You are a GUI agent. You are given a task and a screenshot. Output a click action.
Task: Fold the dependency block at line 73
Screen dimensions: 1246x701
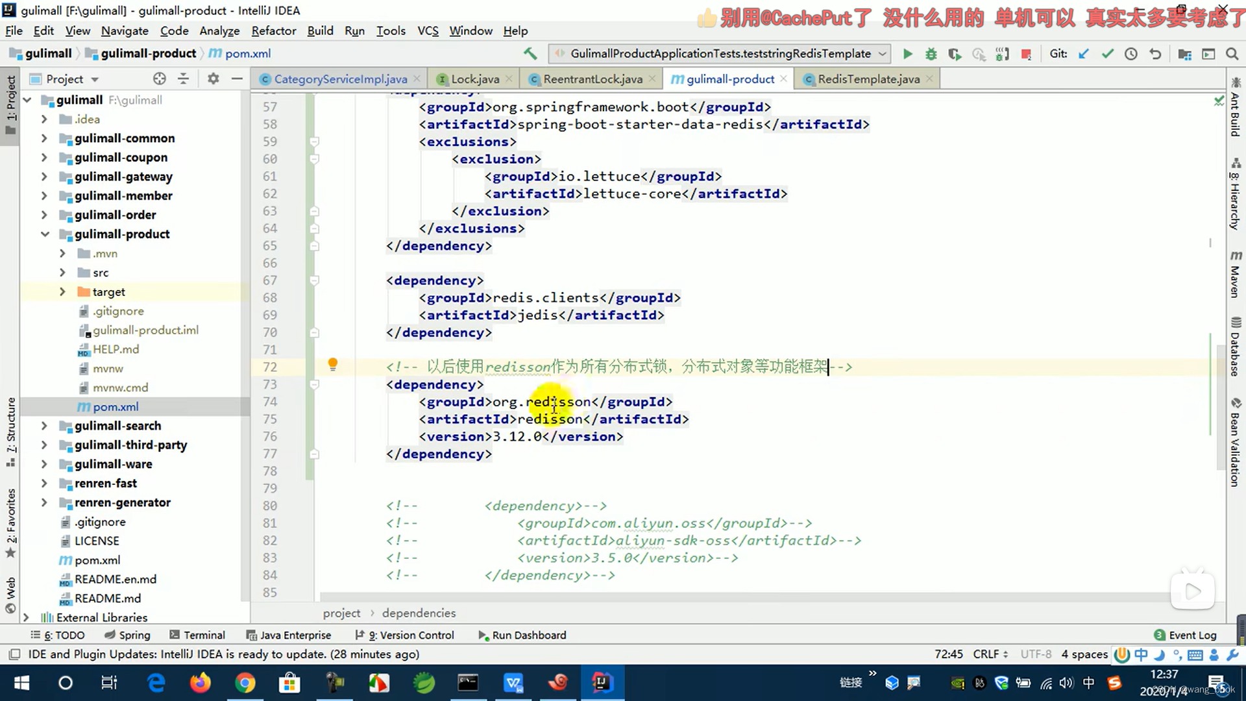point(314,384)
